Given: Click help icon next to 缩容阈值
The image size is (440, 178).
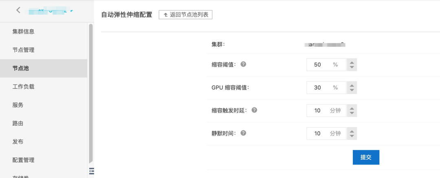Looking at the screenshot, I should point(244,64).
